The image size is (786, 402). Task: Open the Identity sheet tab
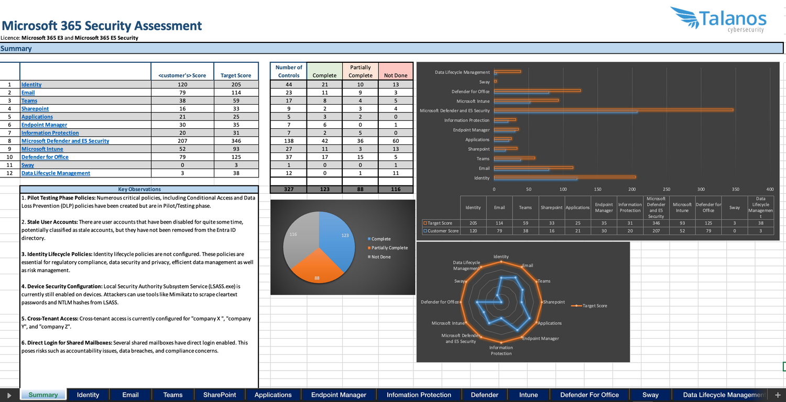pos(88,395)
